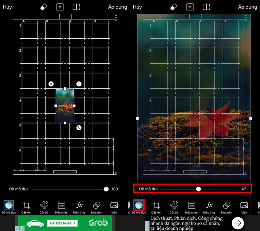Click left edge handle of enlarged overlay

point(137,119)
